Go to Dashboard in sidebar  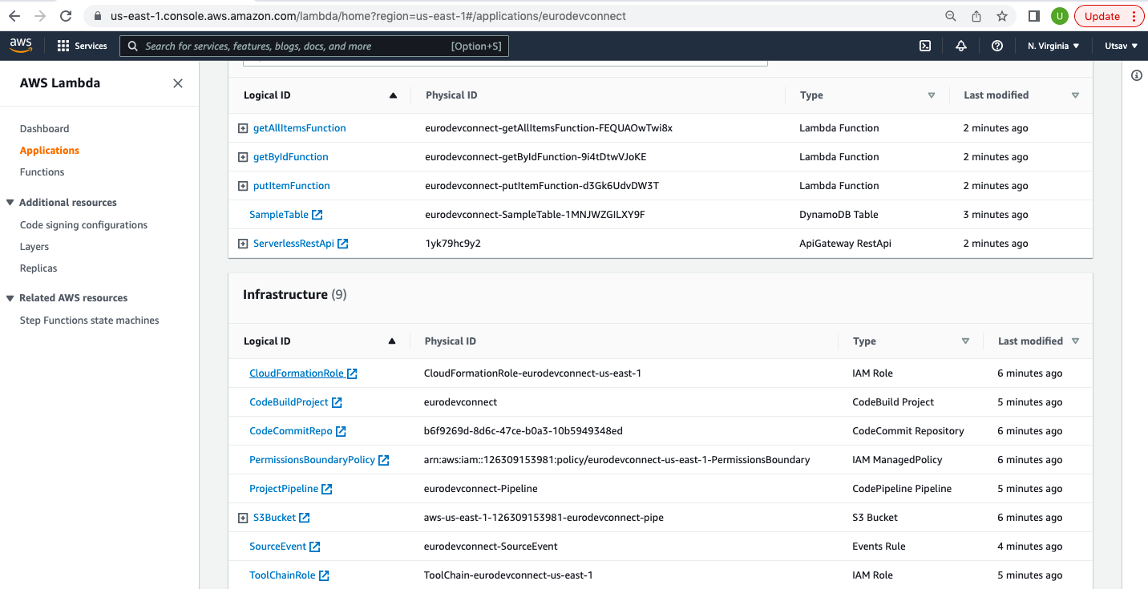[x=44, y=128]
